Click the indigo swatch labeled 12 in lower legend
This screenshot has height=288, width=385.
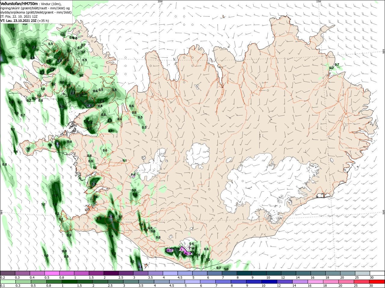point(285,282)
